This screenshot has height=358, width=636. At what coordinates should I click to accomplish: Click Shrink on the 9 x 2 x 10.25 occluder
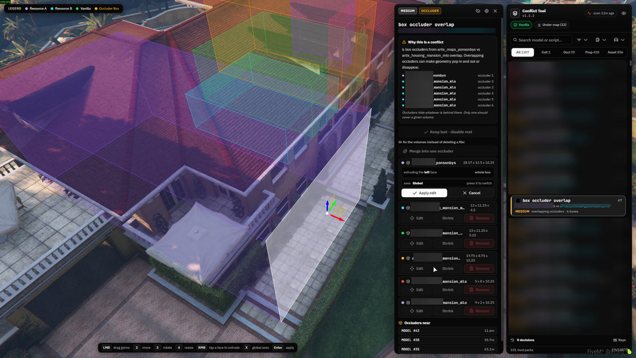[448, 311]
